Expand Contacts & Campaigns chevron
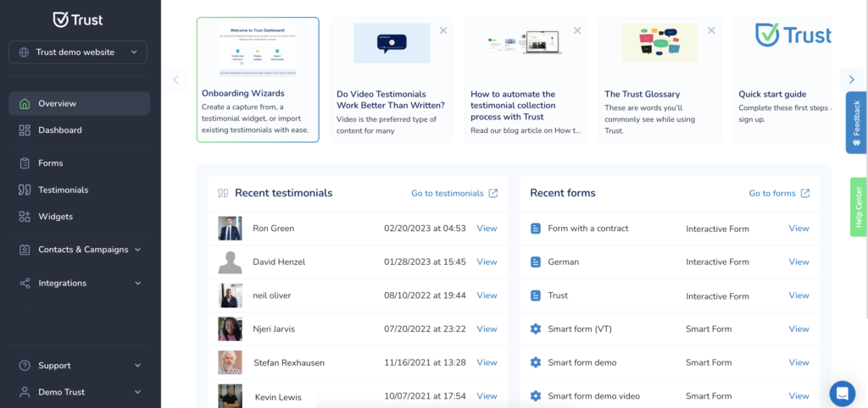 pos(138,250)
